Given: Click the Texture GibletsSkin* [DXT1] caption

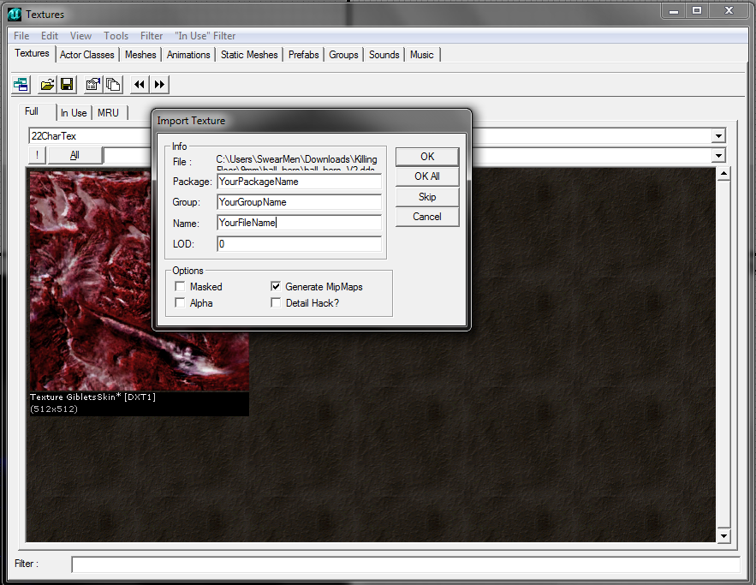Looking at the screenshot, I should (x=92, y=397).
